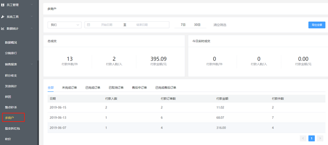The width and height of the screenshot is (328, 145).
Task: Click the 开始日期 start date field
Action: (107, 25)
